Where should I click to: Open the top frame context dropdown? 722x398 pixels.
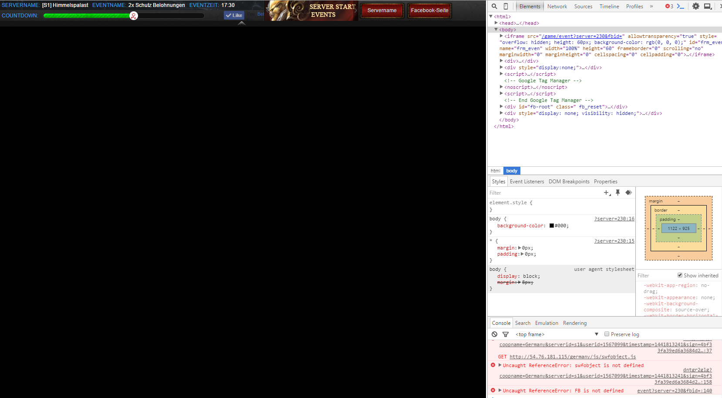tap(596, 334)
